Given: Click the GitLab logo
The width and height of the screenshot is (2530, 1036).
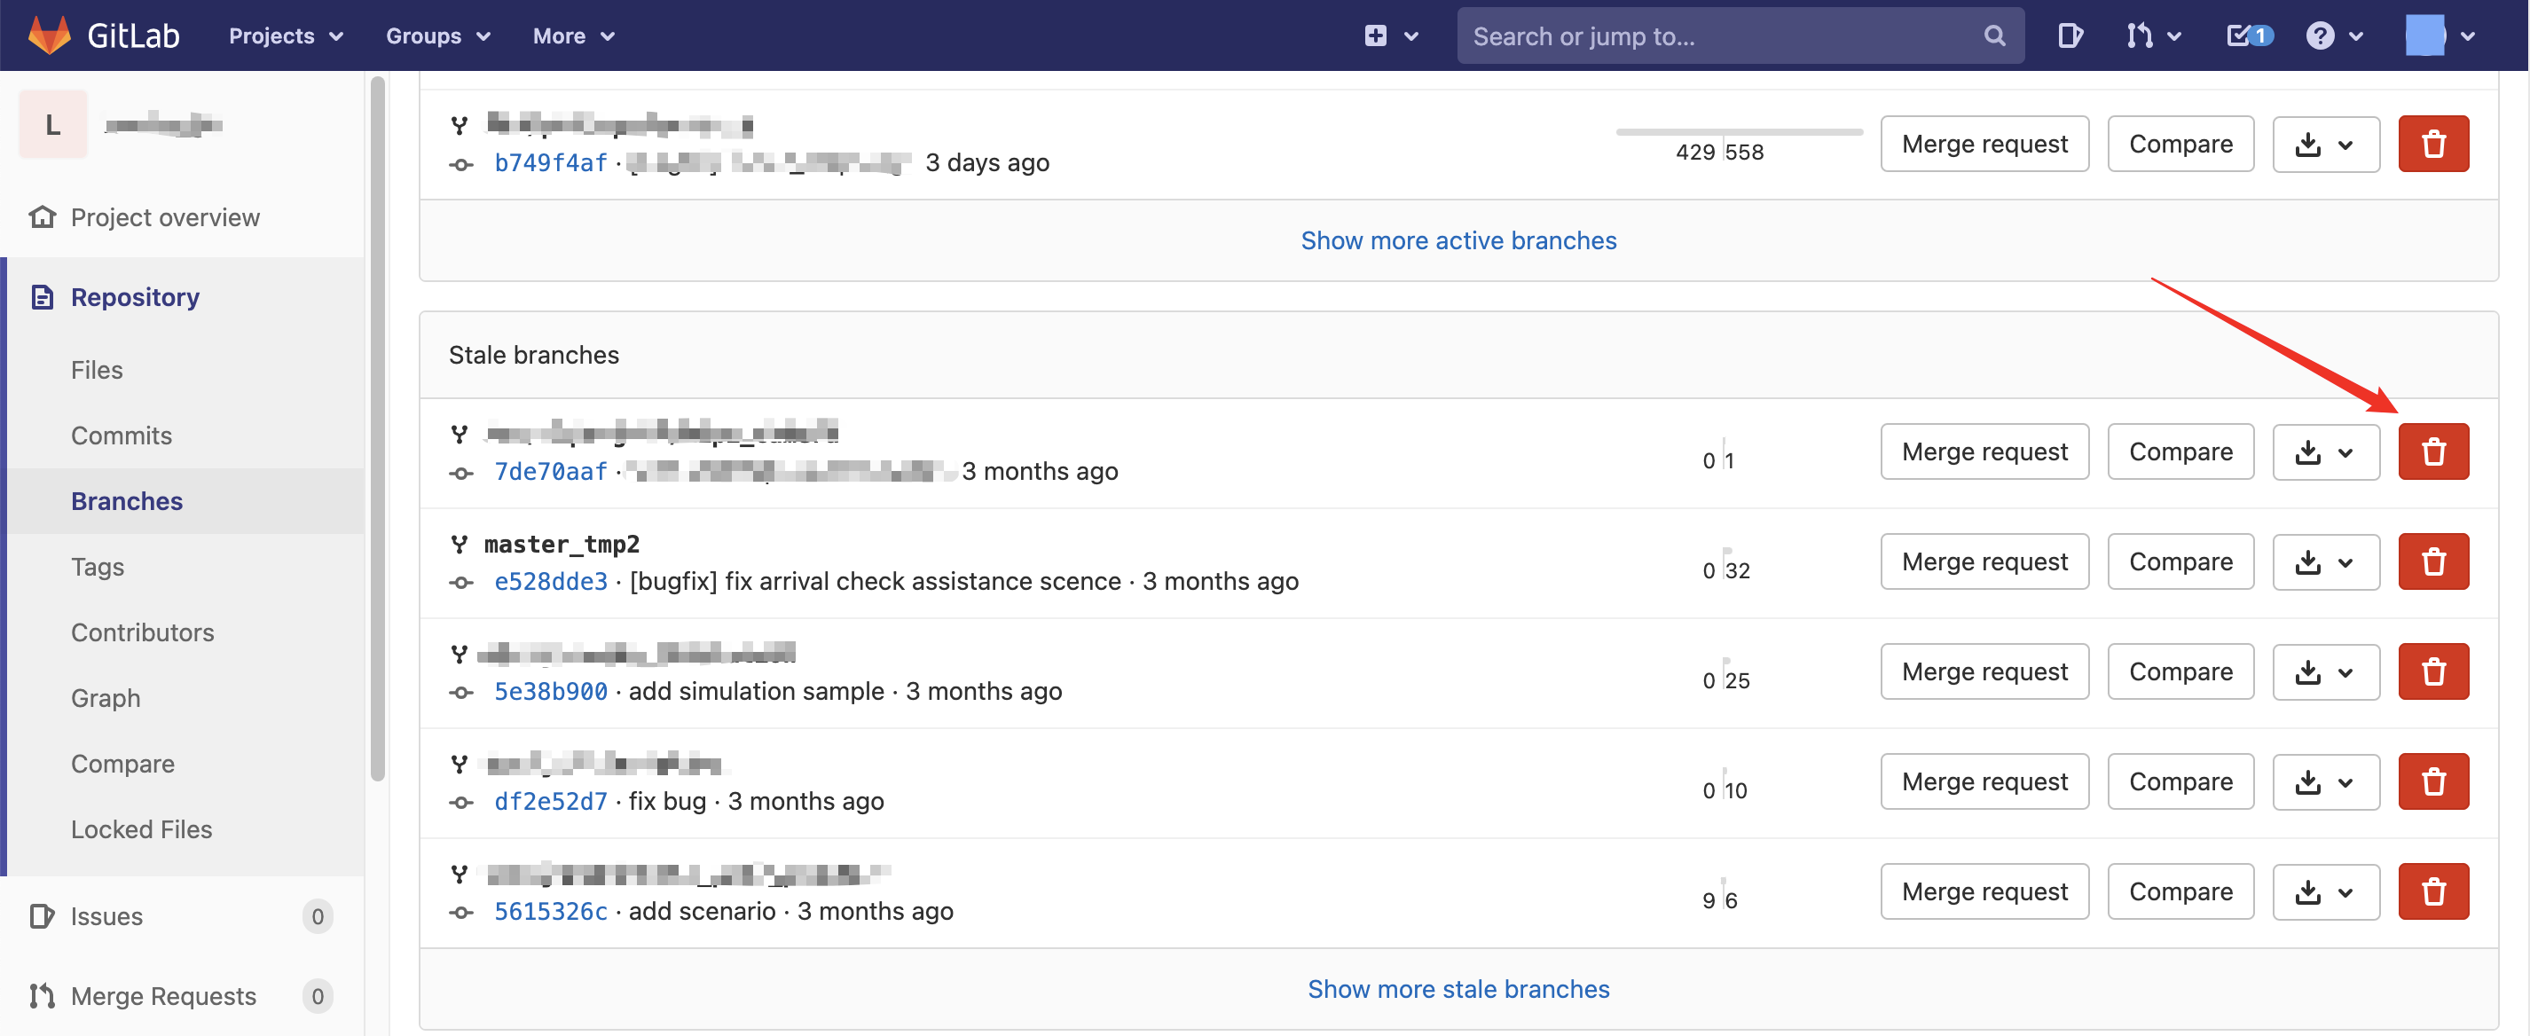Looking at the screenshot, I should click(x=103, y=35).
